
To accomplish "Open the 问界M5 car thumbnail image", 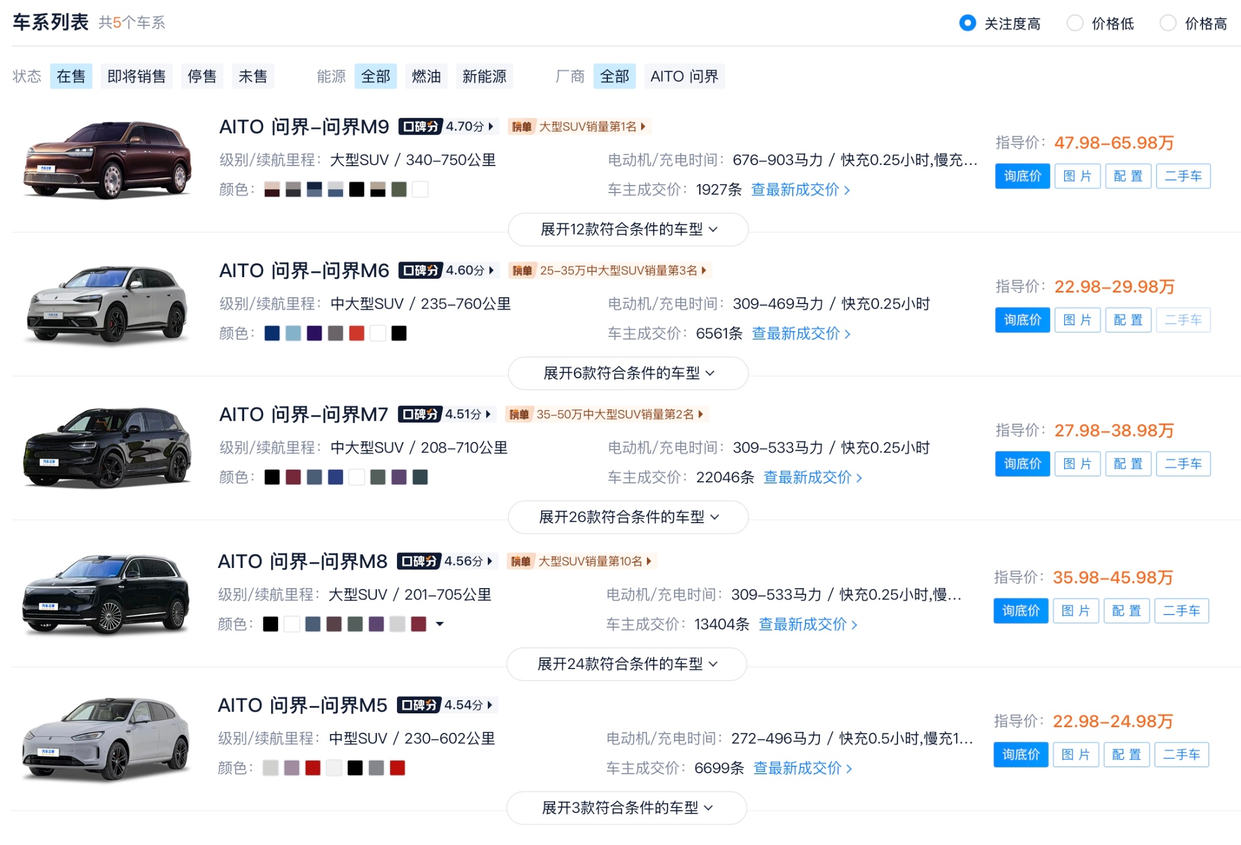I will tap(106, 739).
